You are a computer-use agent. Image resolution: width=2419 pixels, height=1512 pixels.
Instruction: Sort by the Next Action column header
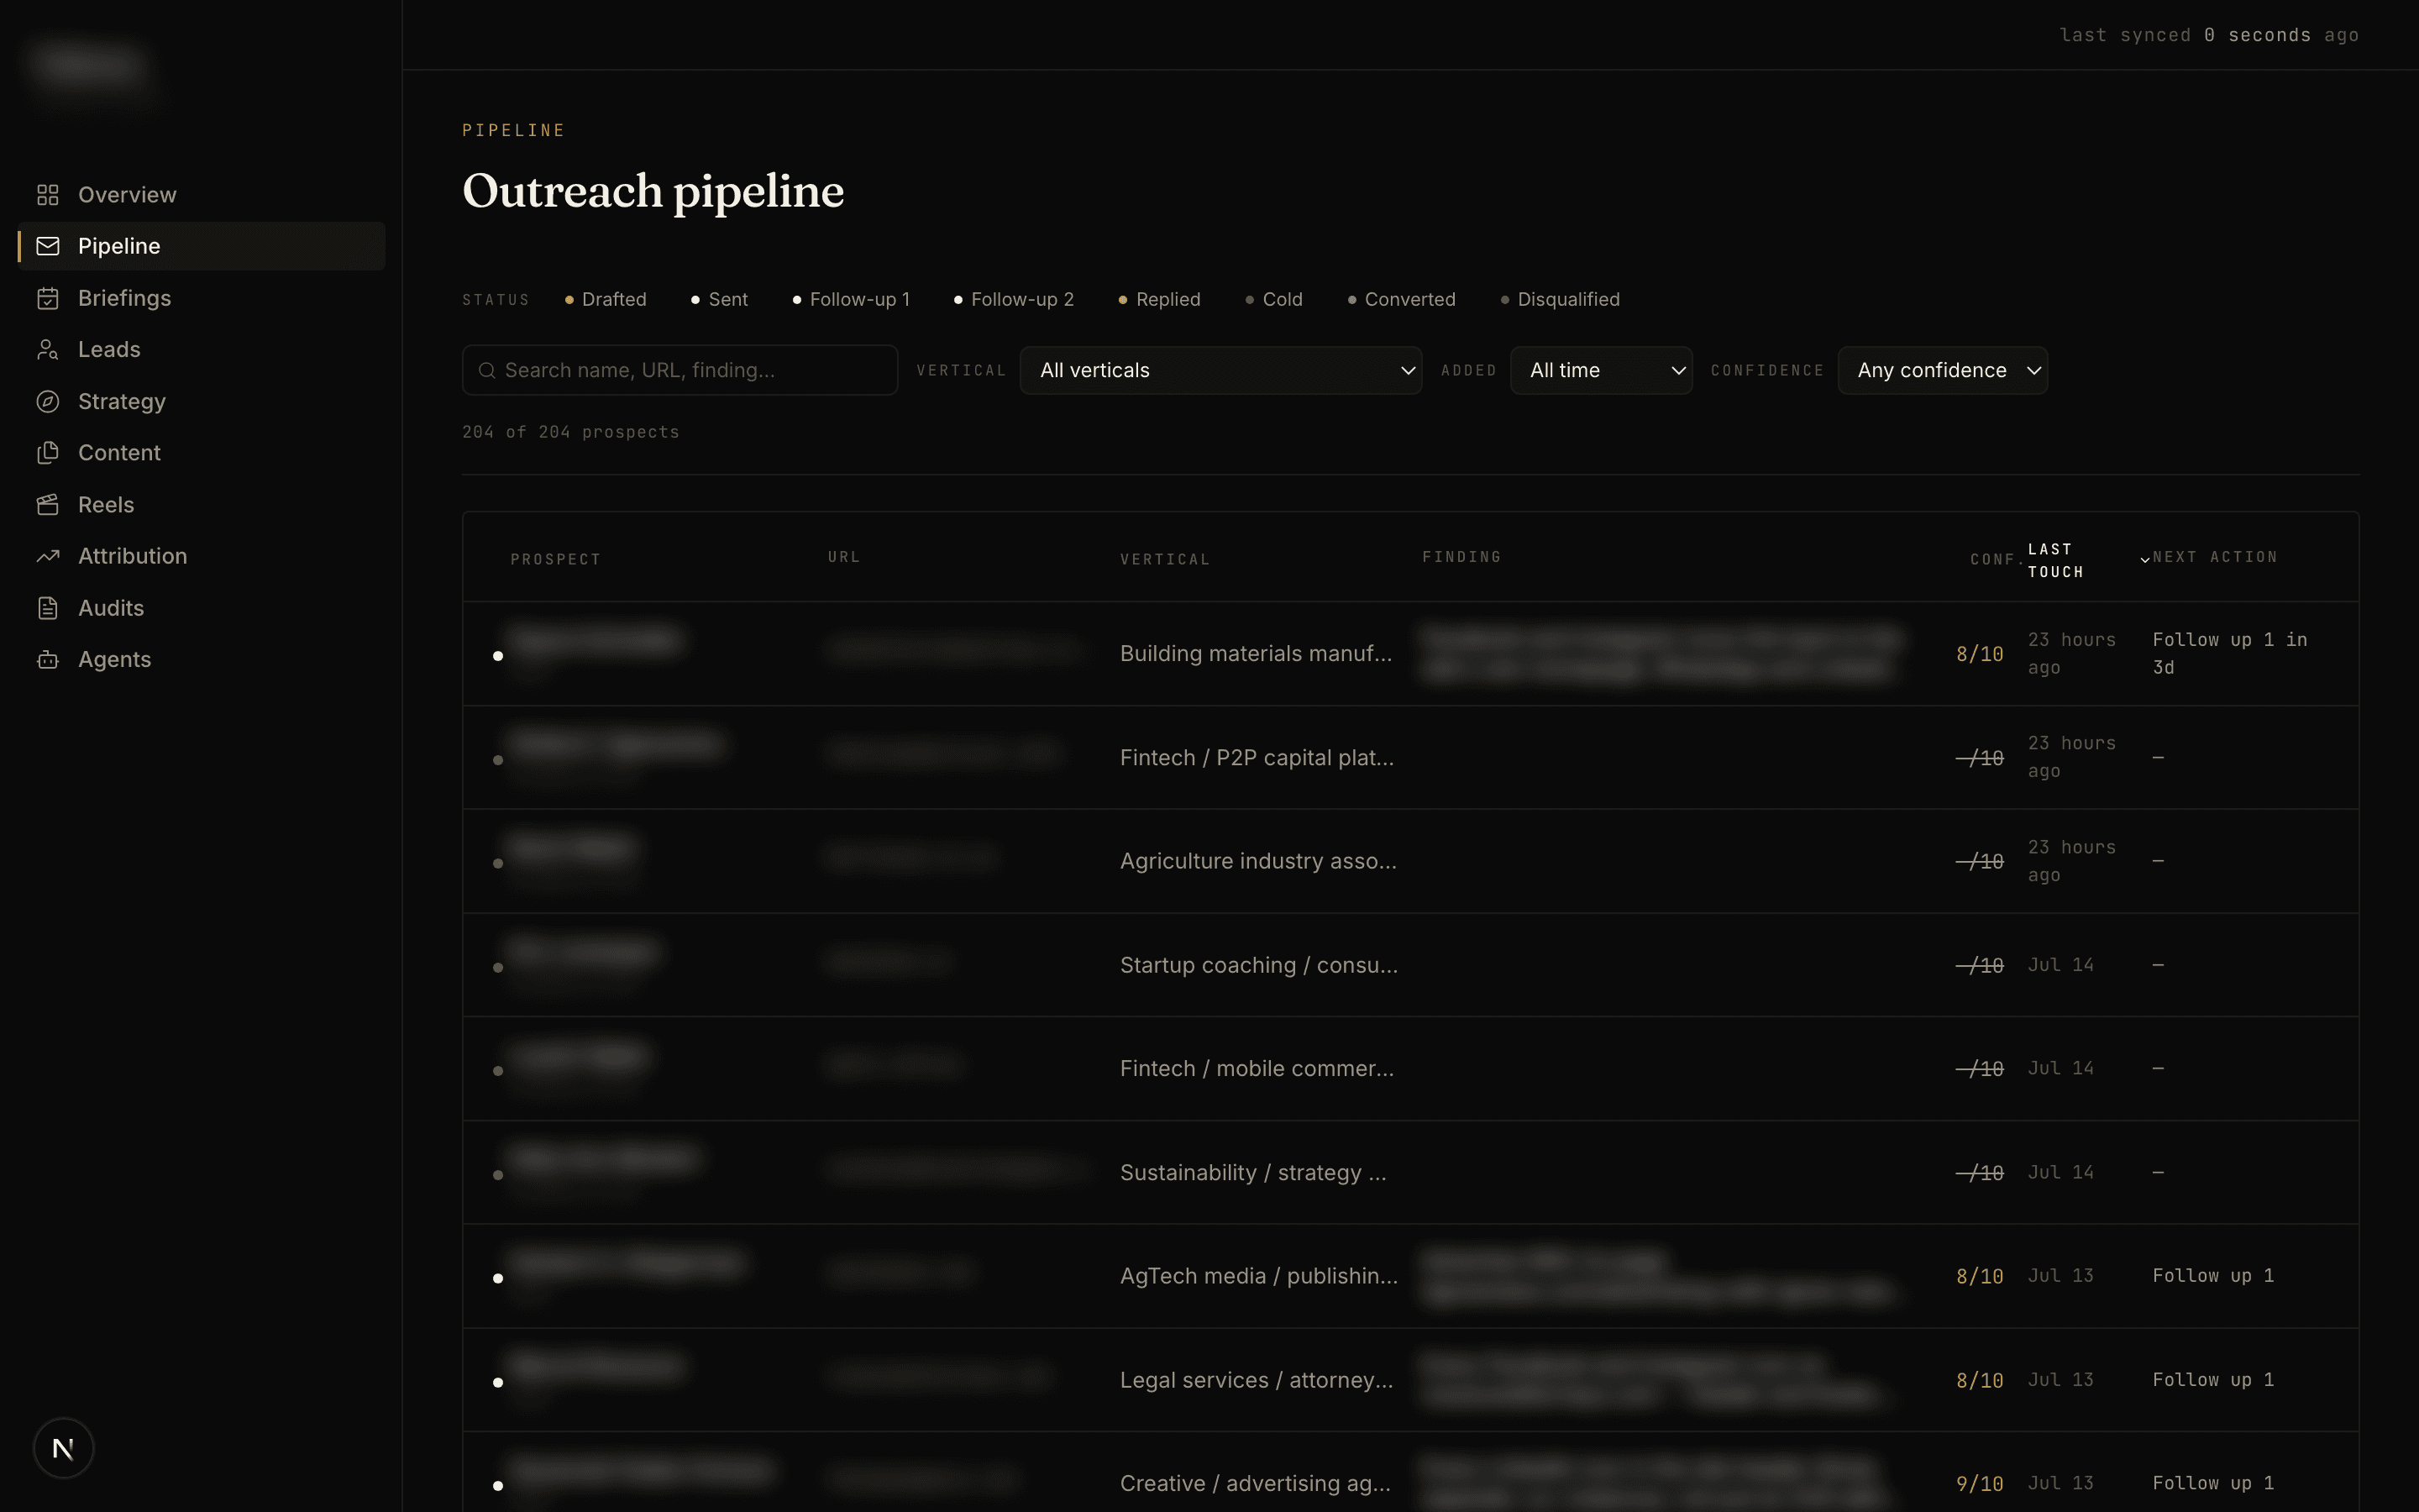point(2215,557)
